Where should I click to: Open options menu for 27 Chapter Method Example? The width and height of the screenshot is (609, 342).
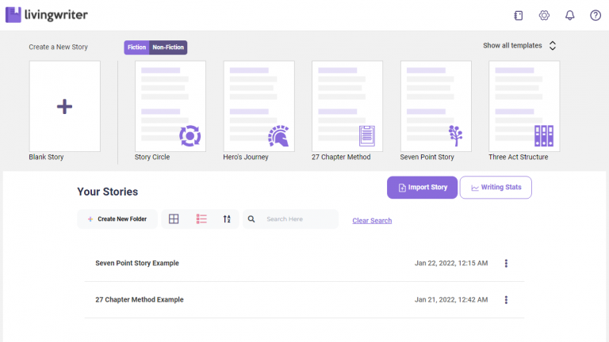tap(506, 300)
